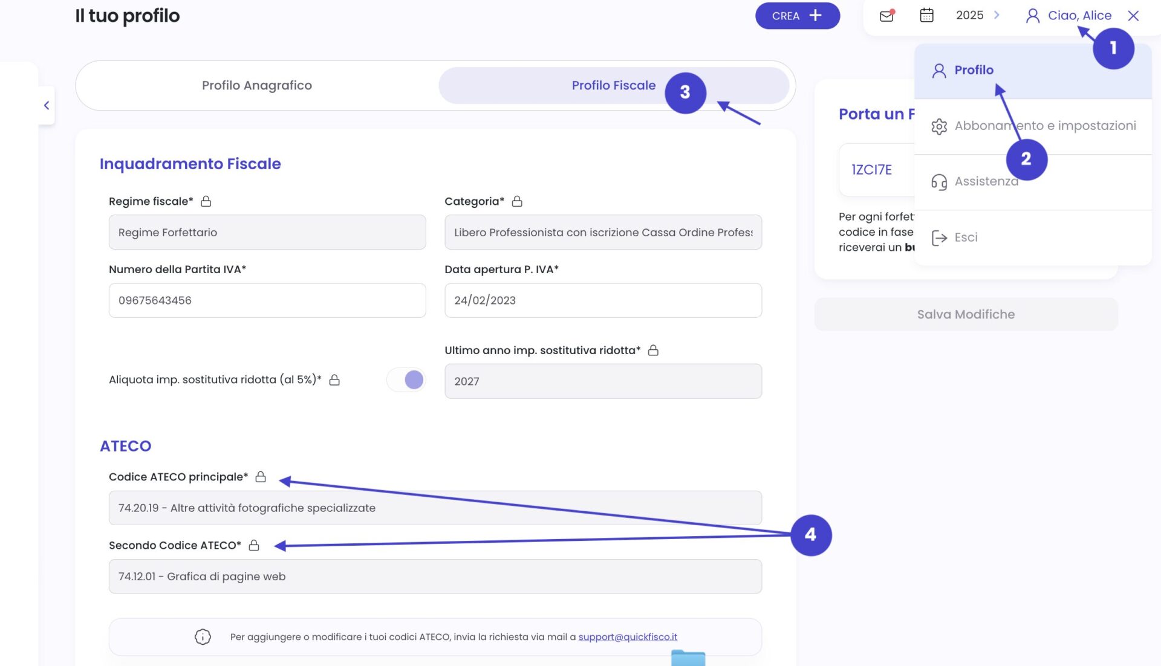This screenshot has height=666, width=1161.
Task: Click Salva Modifiche button
Action: pos(966,314)
